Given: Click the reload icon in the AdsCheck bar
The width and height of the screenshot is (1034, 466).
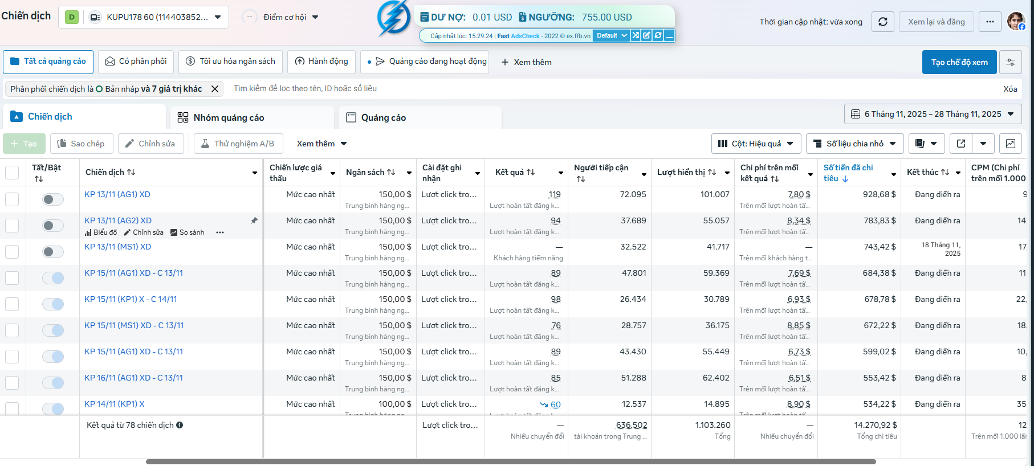Looking at the screenshot, I should click(658, 35).
